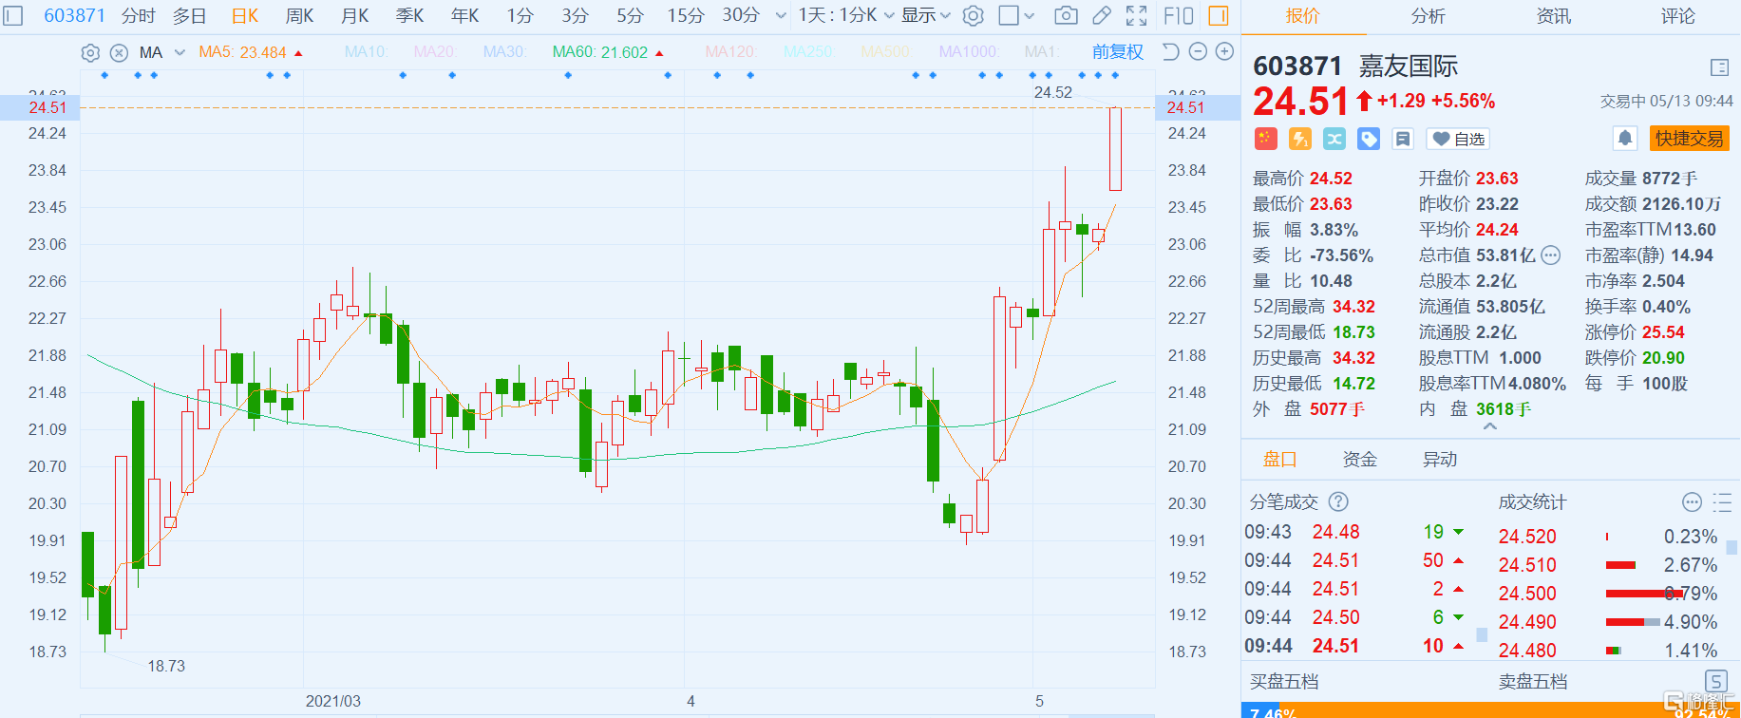Switch to 5分 interval
The width and height of the screenshot is (1741, 718).
[x=630, y=15]
